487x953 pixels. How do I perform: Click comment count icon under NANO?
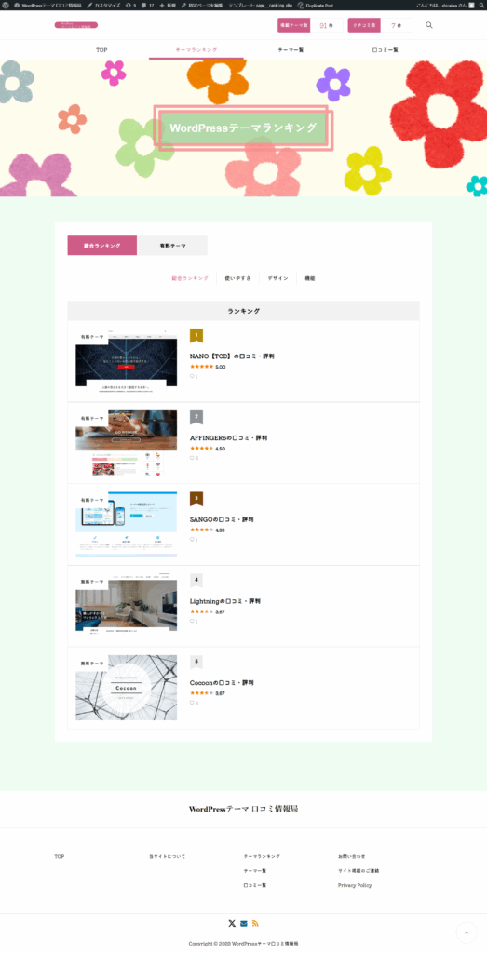pyautogui.click(x=194, y=376)
